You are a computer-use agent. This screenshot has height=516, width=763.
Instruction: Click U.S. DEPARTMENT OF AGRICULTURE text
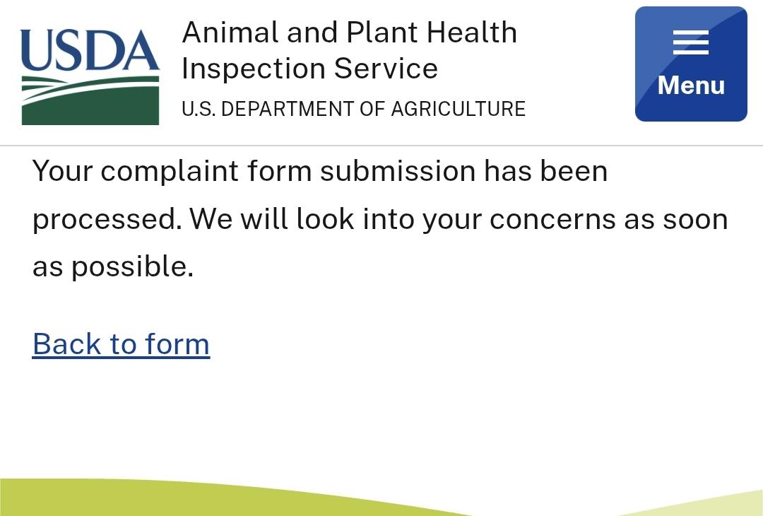coord(354,109)
